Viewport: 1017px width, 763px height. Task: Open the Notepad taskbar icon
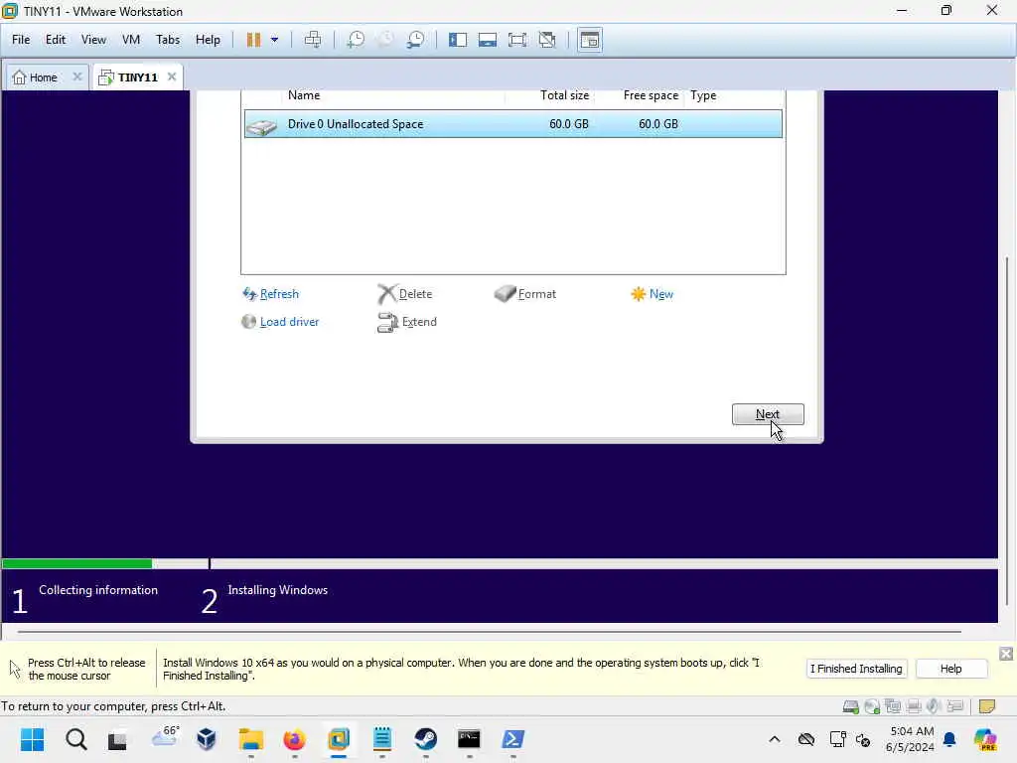point(382,739)
